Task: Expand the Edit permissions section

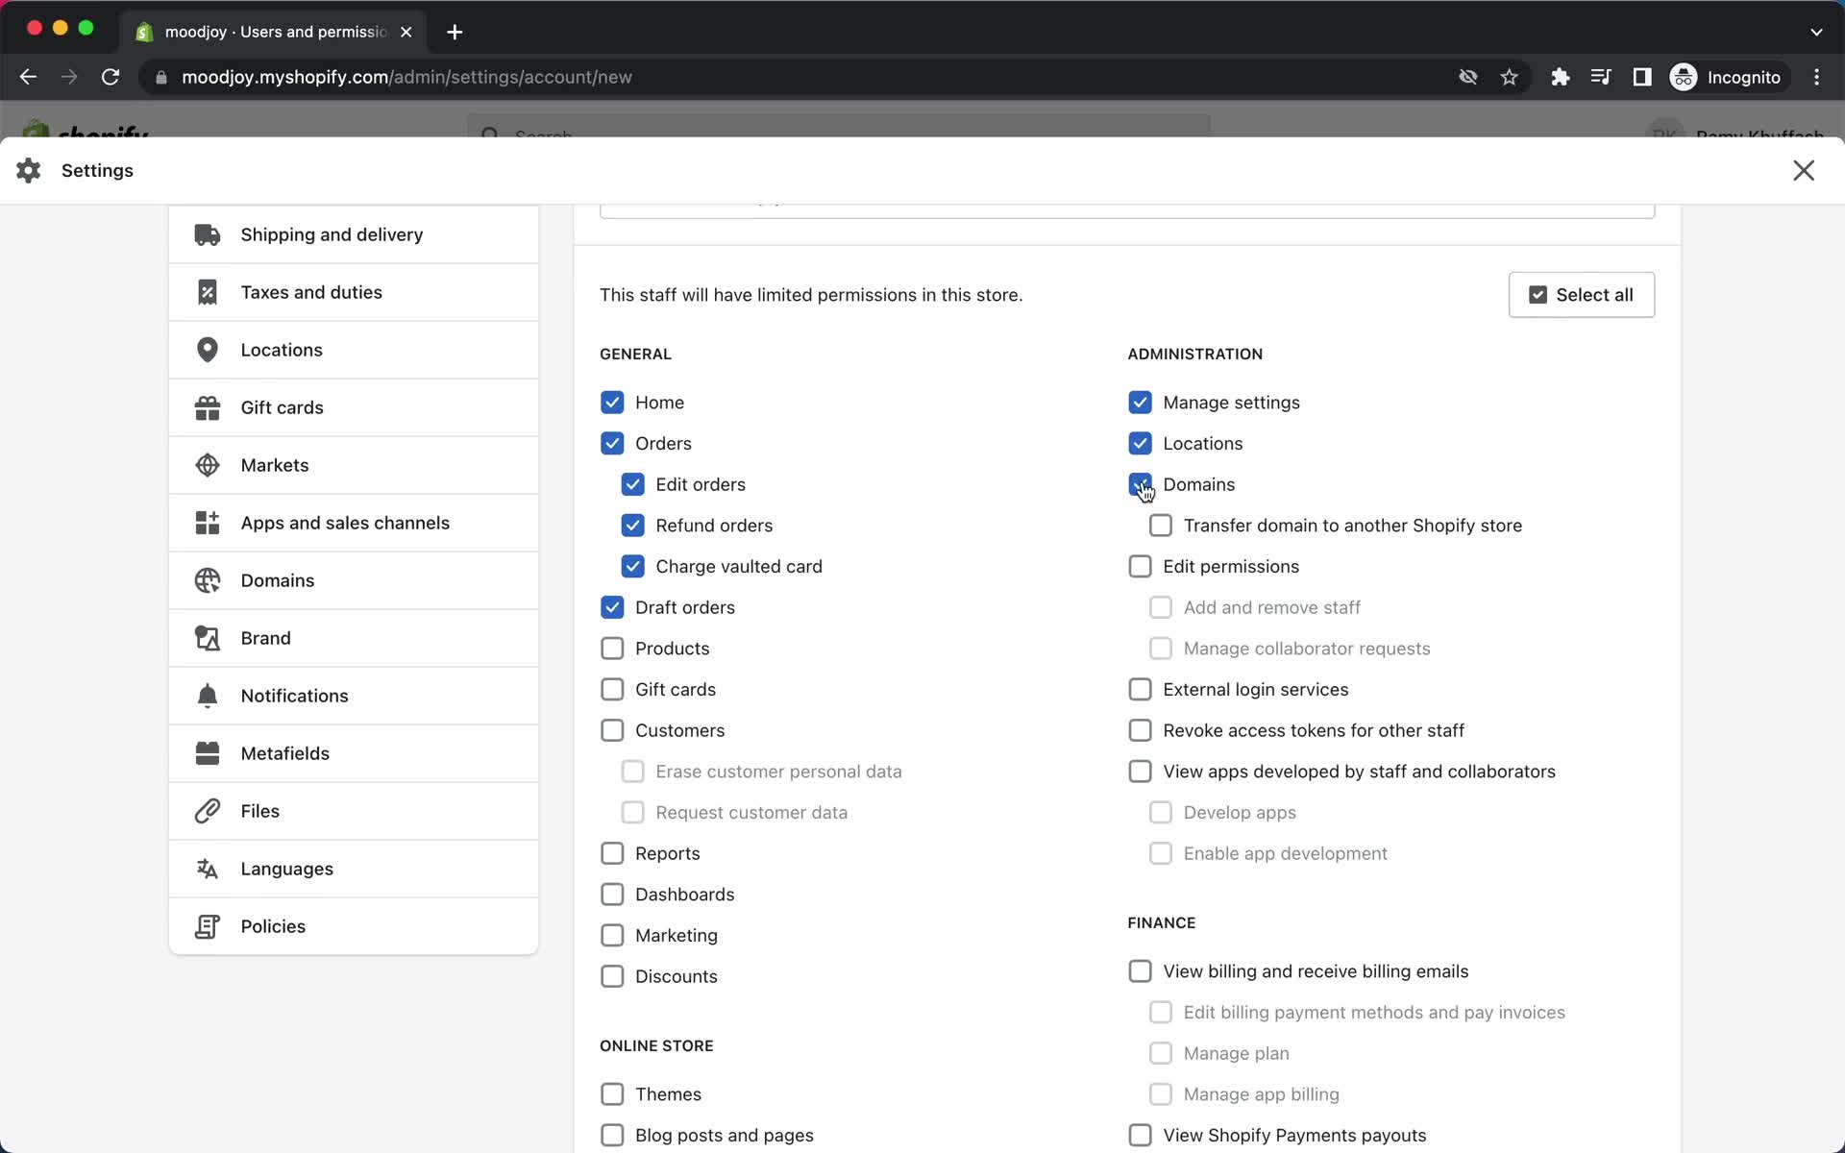Action: 1141,566
